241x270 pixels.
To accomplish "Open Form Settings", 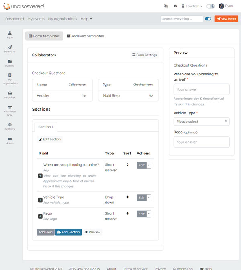I will point(145,55).
